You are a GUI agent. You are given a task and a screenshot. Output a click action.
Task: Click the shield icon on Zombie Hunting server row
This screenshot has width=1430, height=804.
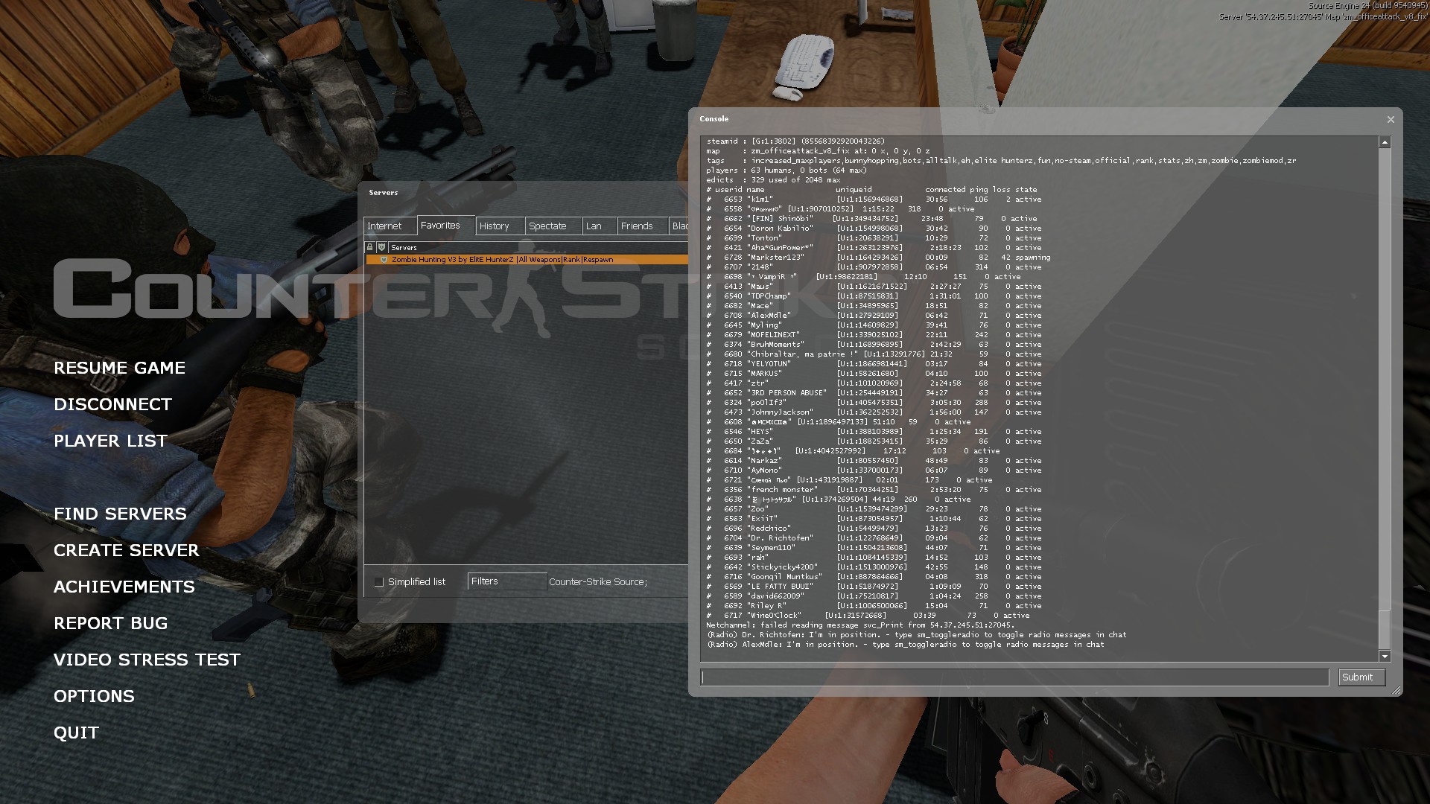tap(384, 260)
